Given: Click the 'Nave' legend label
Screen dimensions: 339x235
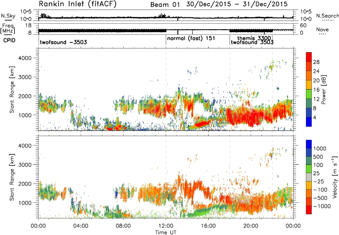Looking at the screenshot, I should click(322, 29).
